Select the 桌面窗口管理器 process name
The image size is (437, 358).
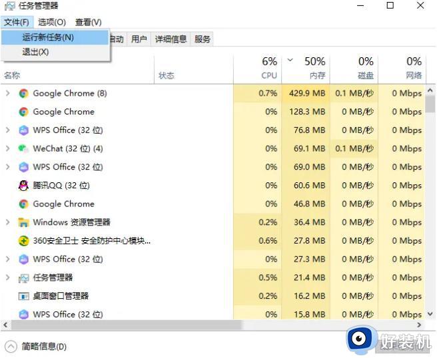pyautogui.click(x=61, y=296)
